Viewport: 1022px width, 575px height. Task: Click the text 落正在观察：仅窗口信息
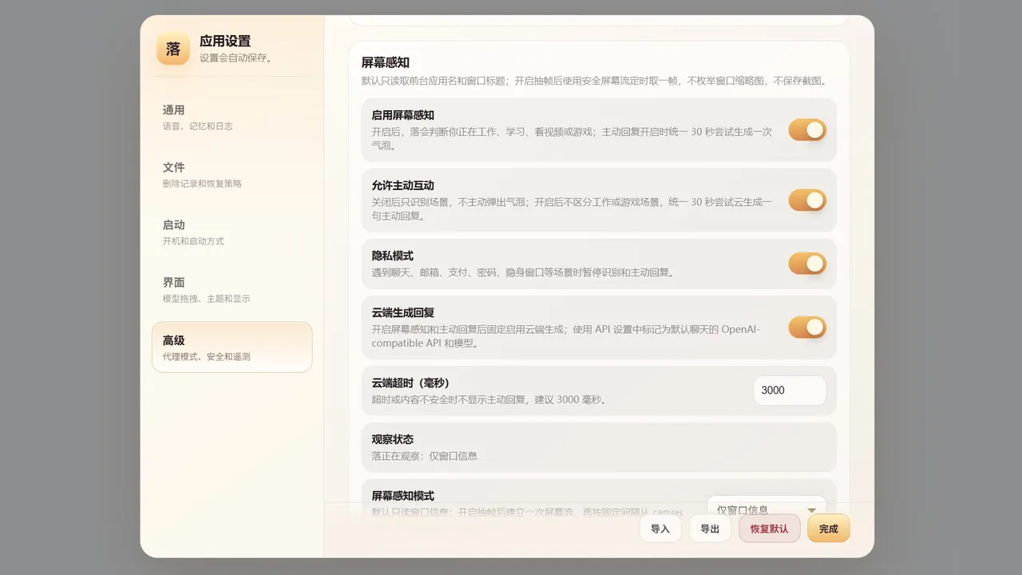tap(425, 456)
